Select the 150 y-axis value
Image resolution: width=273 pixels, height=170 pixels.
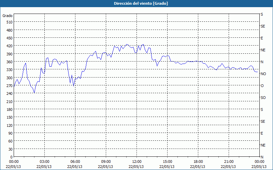click(10, 117)
